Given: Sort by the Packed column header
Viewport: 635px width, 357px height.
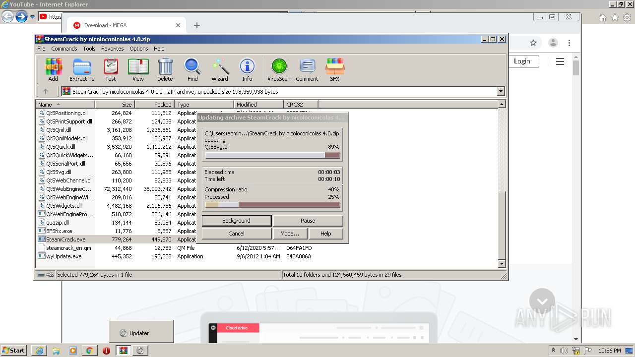Looking at the screenshot, I should [154, 105].
